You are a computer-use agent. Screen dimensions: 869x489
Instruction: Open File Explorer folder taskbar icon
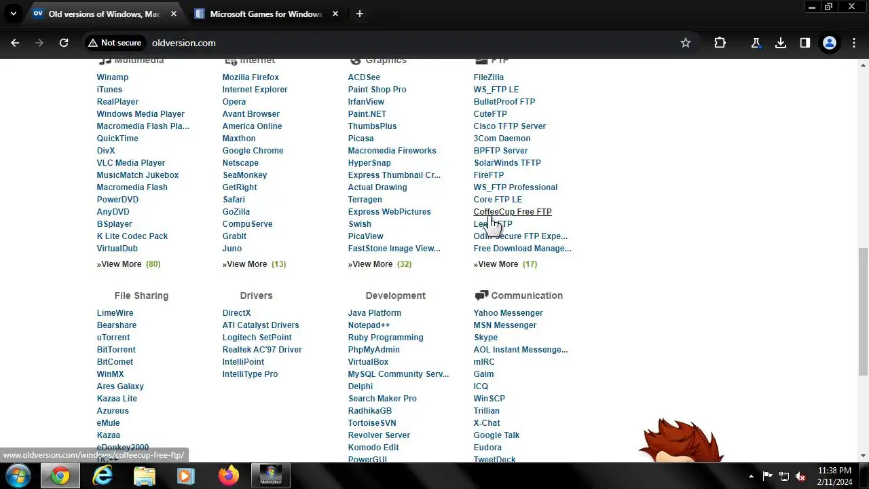point(144,476)
